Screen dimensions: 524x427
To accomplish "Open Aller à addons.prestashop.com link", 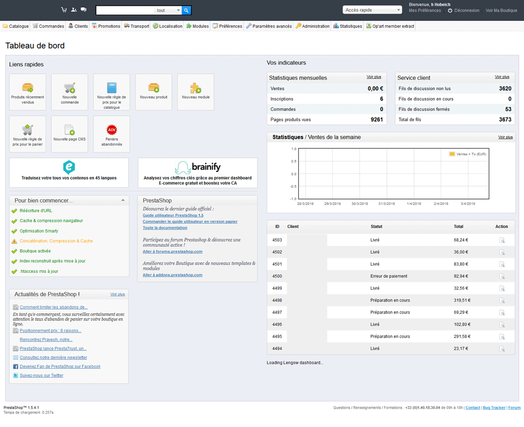I will (x=172, y=275).
